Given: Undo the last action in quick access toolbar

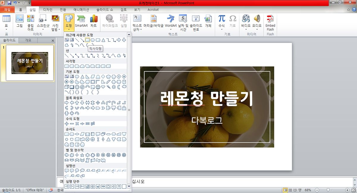Looking at the screenshot, I should [x=15, y=3].
